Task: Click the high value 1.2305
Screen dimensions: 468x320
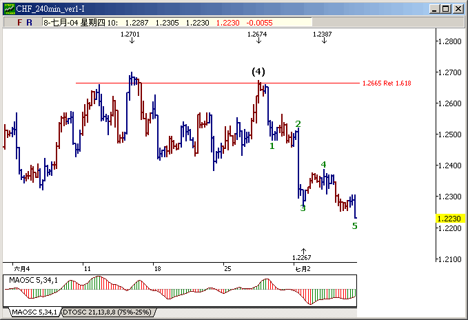Action: [167, 23]
